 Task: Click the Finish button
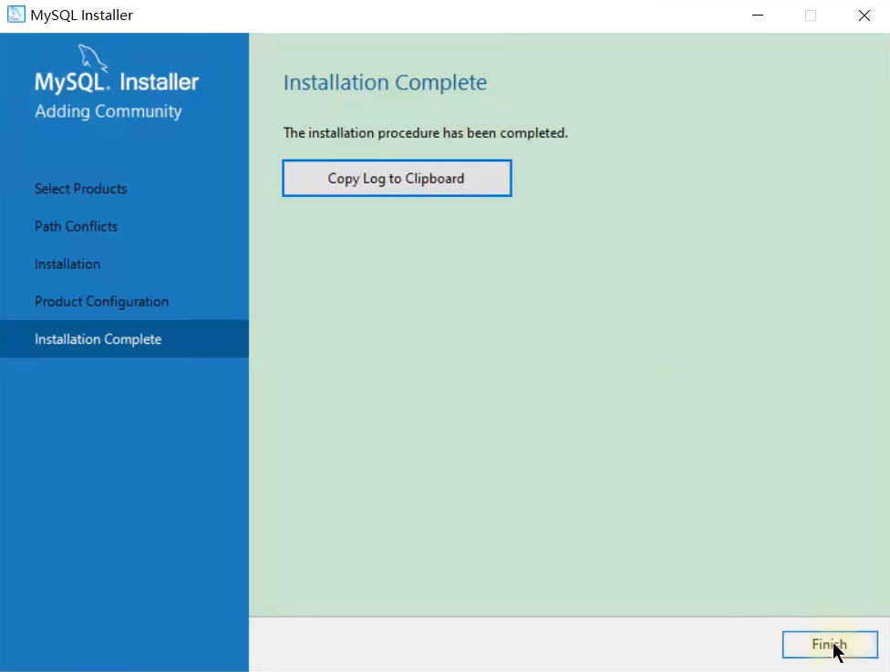(x=830, y=644)
